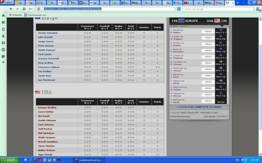This screenshot has height=163, width=262.
Task: Switch to the 'Ch...' tab
Action: point(20,3)
